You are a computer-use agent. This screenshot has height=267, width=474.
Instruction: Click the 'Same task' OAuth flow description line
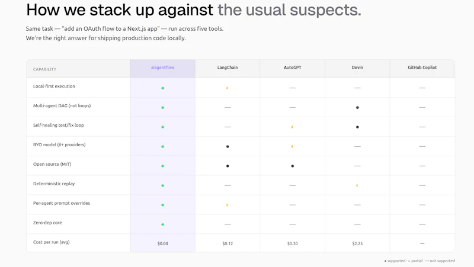(x=124, y=28)
